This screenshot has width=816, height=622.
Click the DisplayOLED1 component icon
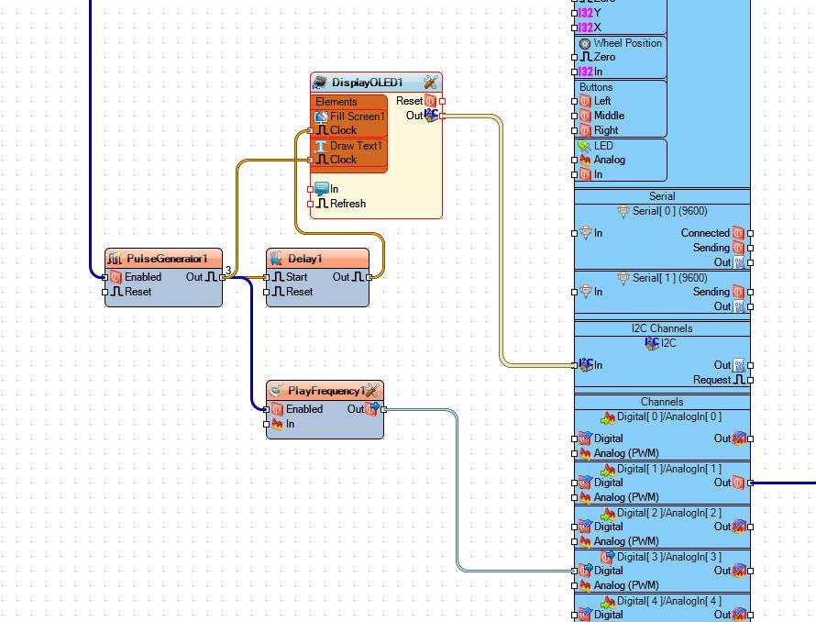pyautogui.click(x=320, y=83)
